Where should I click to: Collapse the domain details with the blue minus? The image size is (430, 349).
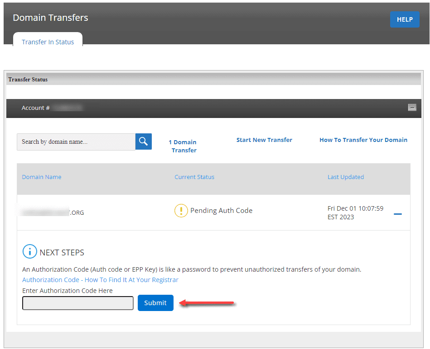click(x=397, y=214)
